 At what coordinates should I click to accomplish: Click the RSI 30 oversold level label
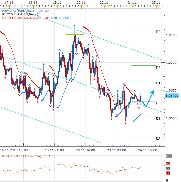click(x=168, y=173)
